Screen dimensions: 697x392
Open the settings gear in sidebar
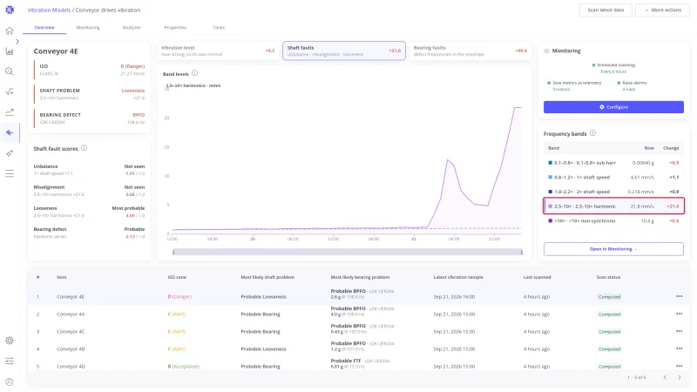click(10, 341)
